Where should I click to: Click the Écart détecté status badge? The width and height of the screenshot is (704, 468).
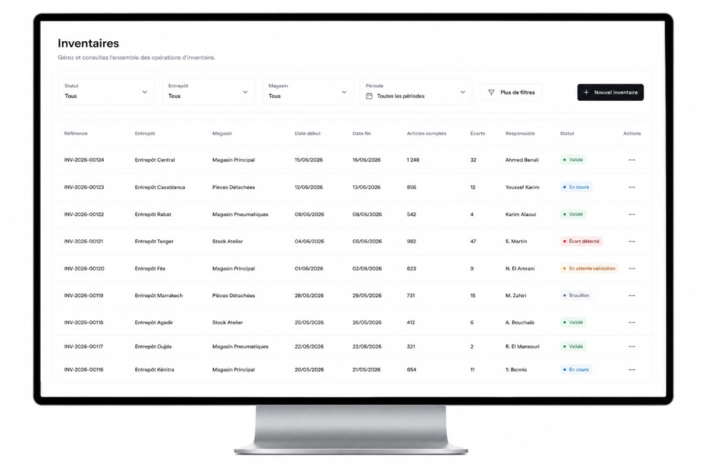(581, 241)
